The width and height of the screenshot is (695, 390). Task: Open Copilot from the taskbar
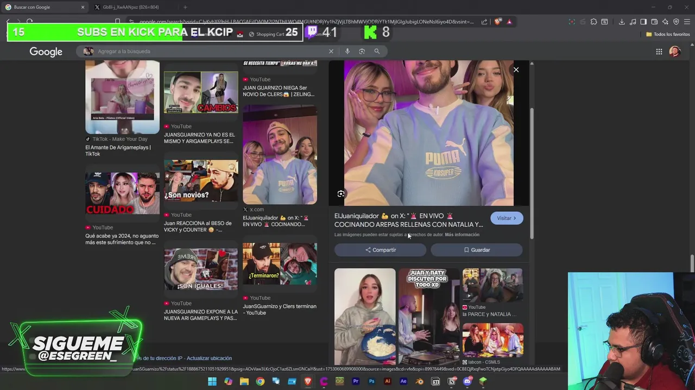[228, 381]
